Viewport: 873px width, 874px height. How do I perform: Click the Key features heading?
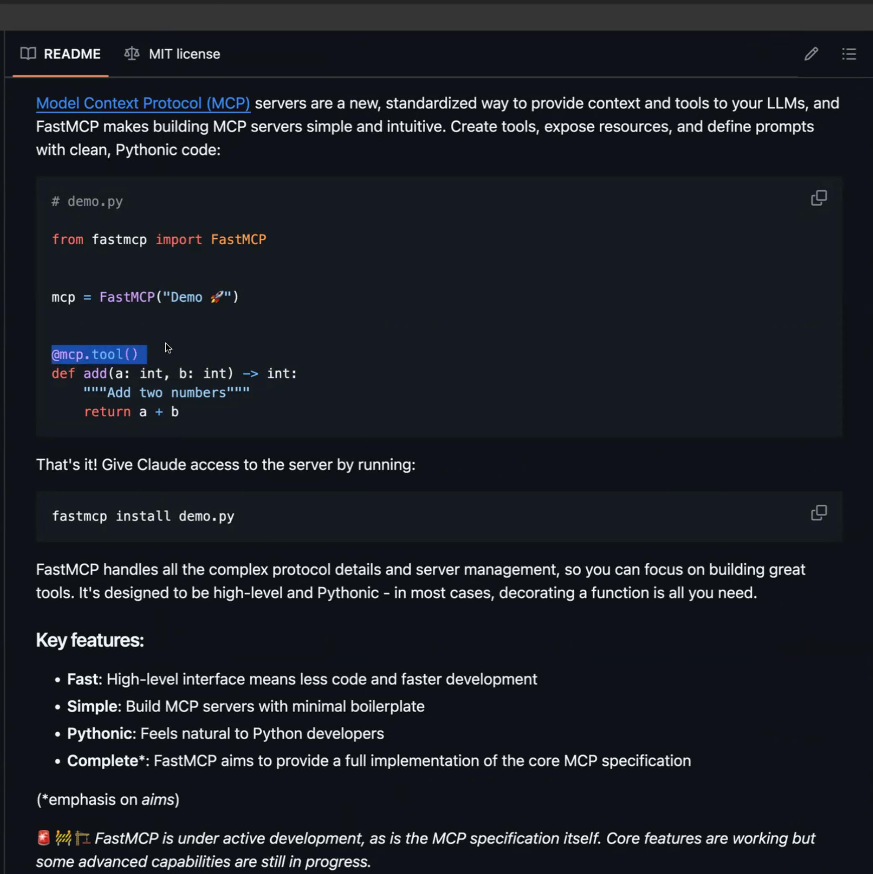coord(90,640)
